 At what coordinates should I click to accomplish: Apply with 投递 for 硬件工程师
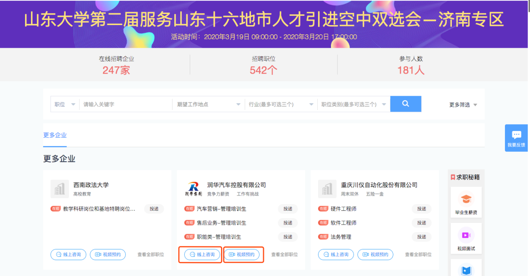click(421, 209)
